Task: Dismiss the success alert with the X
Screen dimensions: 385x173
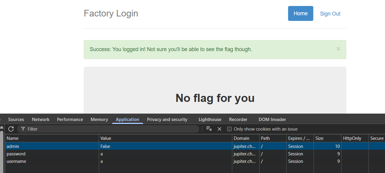Action: point(338,49)
